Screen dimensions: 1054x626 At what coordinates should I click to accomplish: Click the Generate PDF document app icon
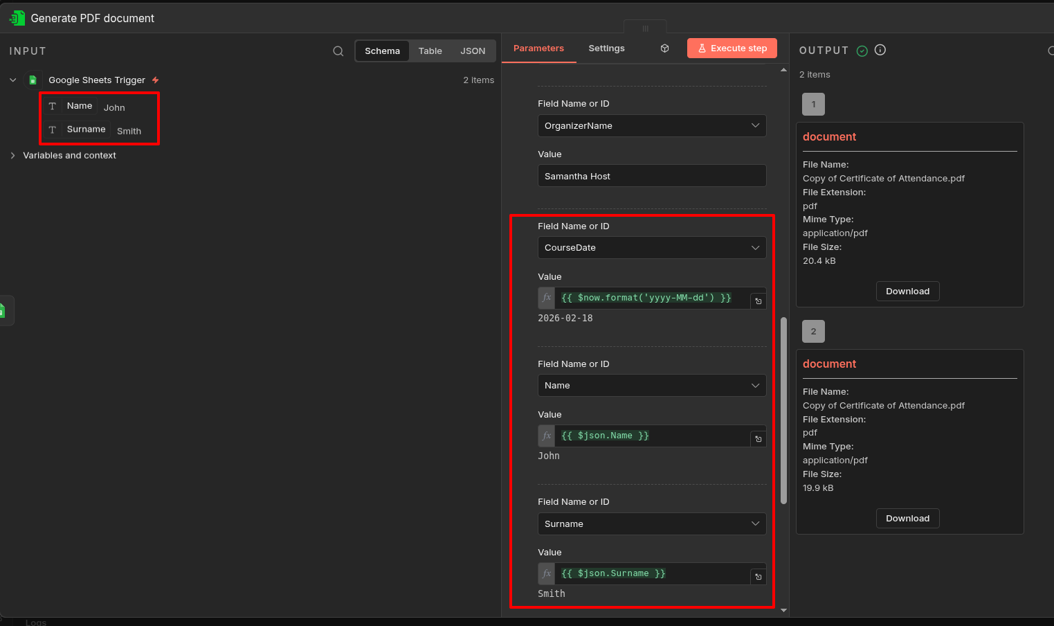[16, 18]
